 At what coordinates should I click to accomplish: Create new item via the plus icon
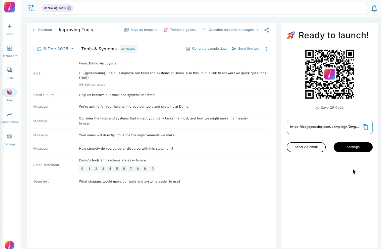point(9,27)
